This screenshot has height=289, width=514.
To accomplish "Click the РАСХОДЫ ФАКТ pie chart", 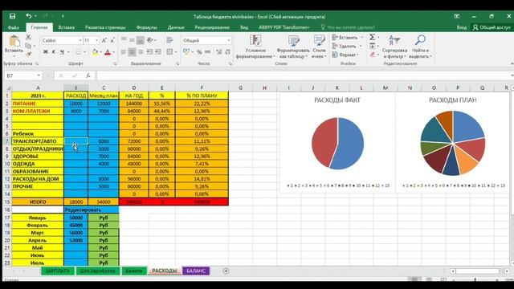I will click(337, 144).
